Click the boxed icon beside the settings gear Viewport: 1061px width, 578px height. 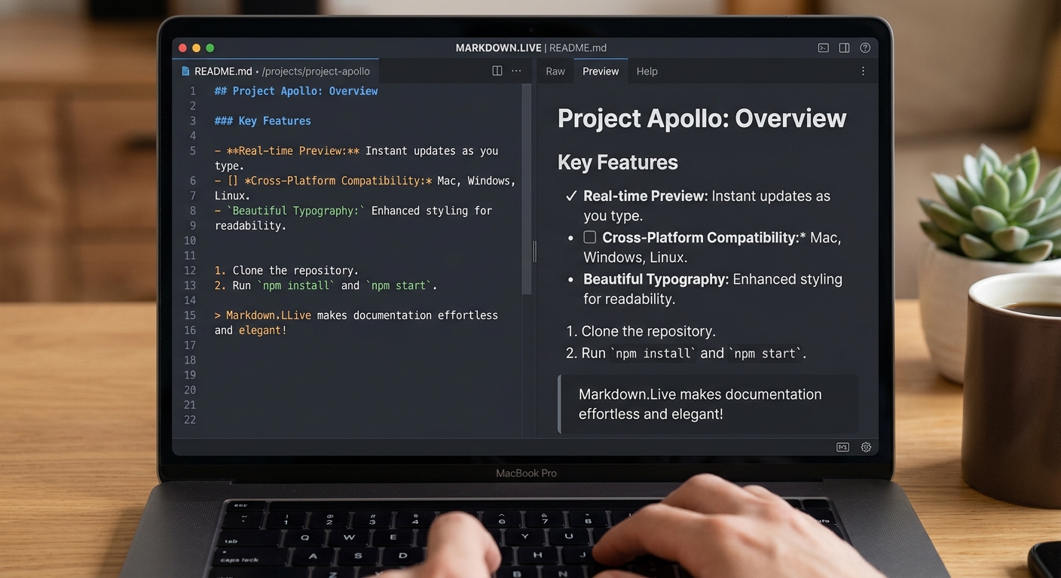[842, 447]
